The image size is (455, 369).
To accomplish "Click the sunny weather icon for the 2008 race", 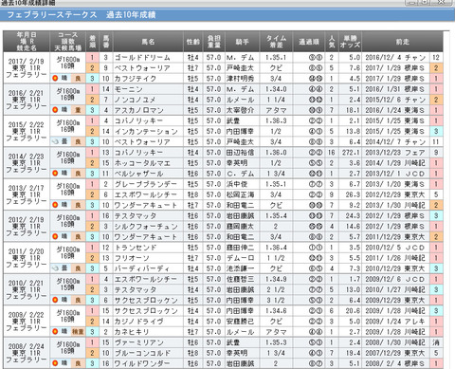I will (55, 363).
